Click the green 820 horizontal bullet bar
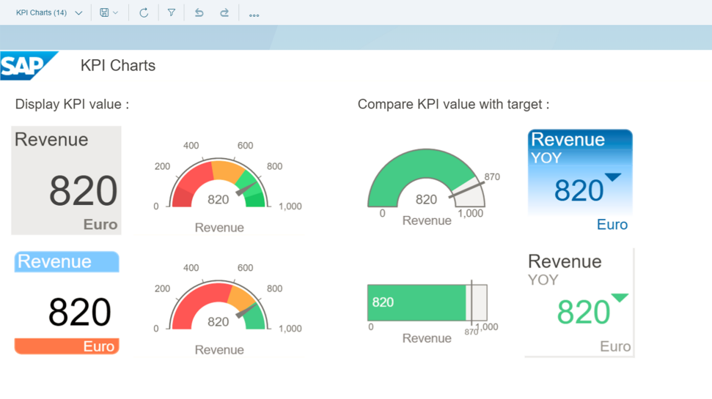 tap(416, 302)
